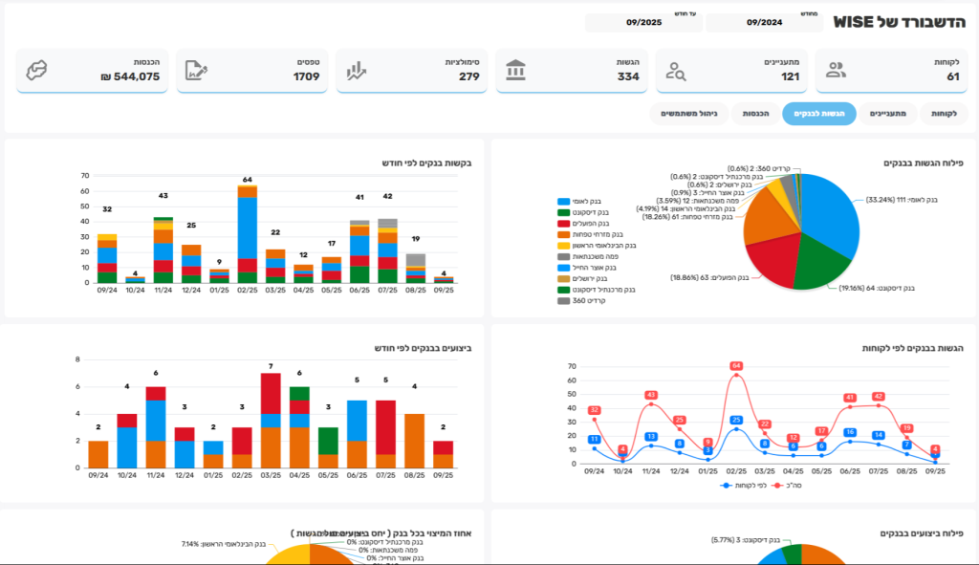Switch to the מתעניינים tab
979x565 pixels.
887,114
